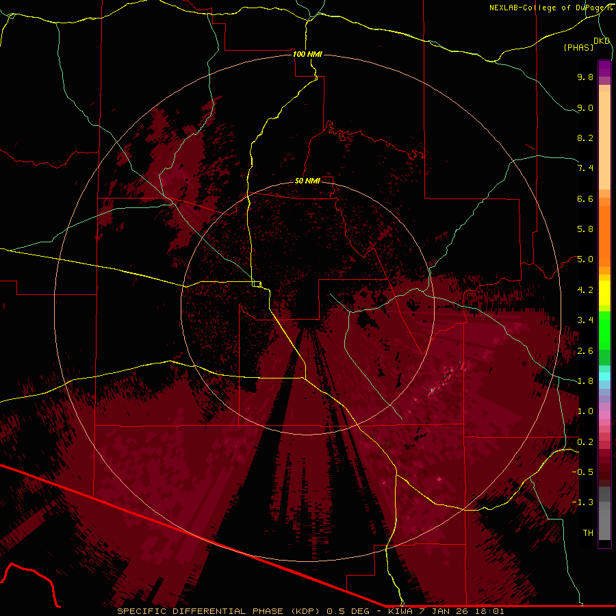Click the 5.0 scale value
616x616 pixels.
click(x=585, y=259)
